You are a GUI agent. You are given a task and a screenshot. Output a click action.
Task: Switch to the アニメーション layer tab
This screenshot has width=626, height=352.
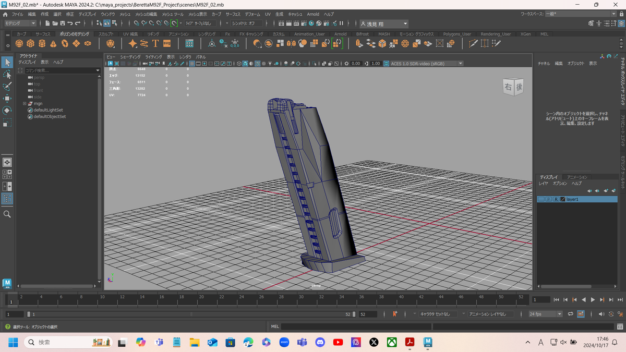[577, 177]
